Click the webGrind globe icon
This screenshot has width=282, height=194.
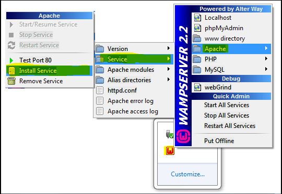pyautogui.click(x=197, y=87)
